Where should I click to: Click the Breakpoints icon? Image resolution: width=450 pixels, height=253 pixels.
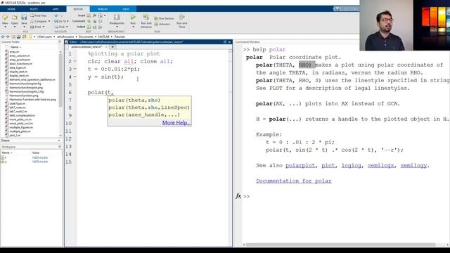(117, 17)
